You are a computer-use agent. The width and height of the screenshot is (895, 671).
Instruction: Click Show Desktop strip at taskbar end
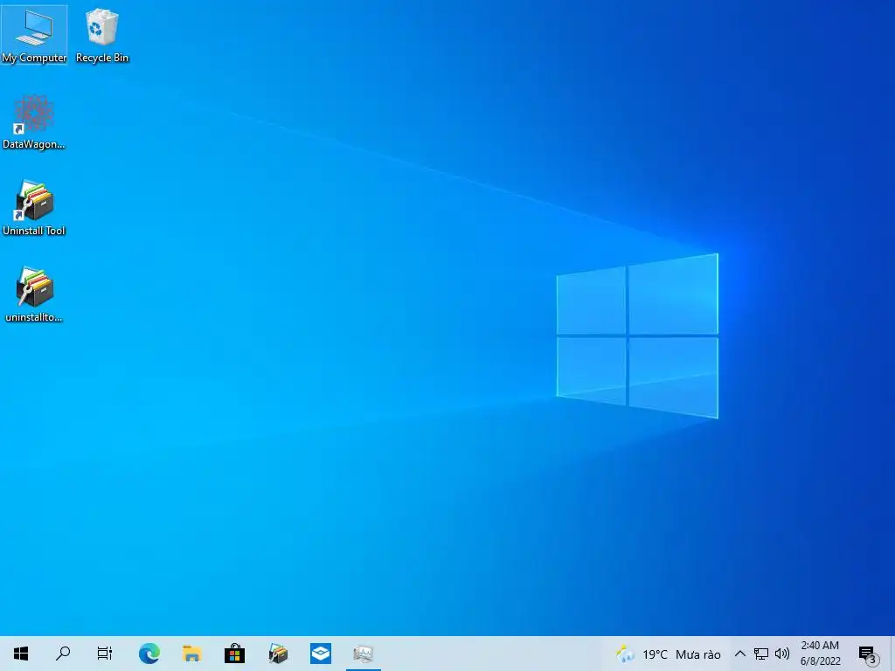click(x=892, y=654)
